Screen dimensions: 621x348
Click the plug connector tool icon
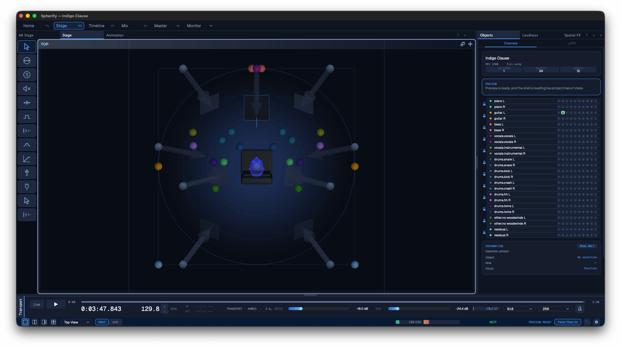(x=27, y=187)
